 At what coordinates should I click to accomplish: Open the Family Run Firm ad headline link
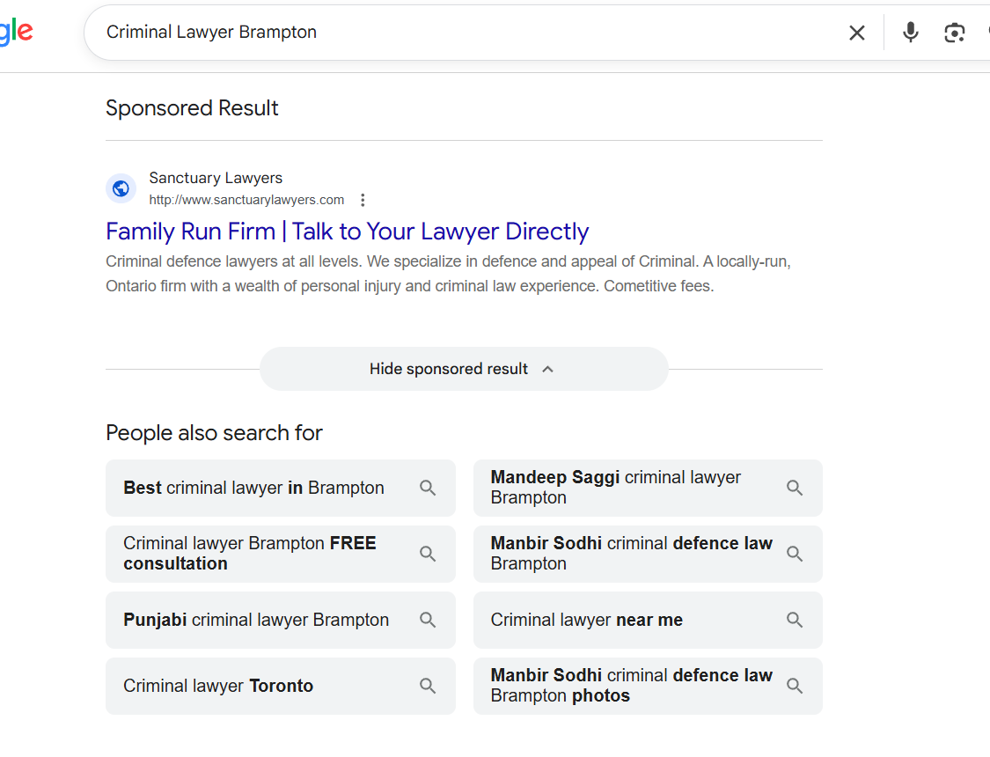coord(348,232)
